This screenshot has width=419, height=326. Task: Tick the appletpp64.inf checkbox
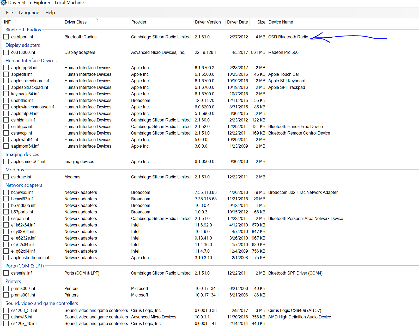click(6, 68)
